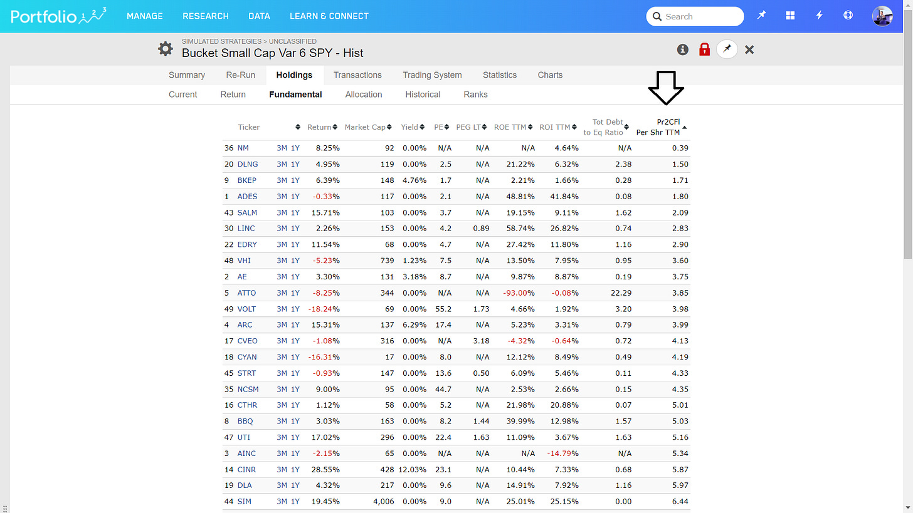Open the RESEARCH menu
Viewport: 913px width, 513px height.
[206, 16]
